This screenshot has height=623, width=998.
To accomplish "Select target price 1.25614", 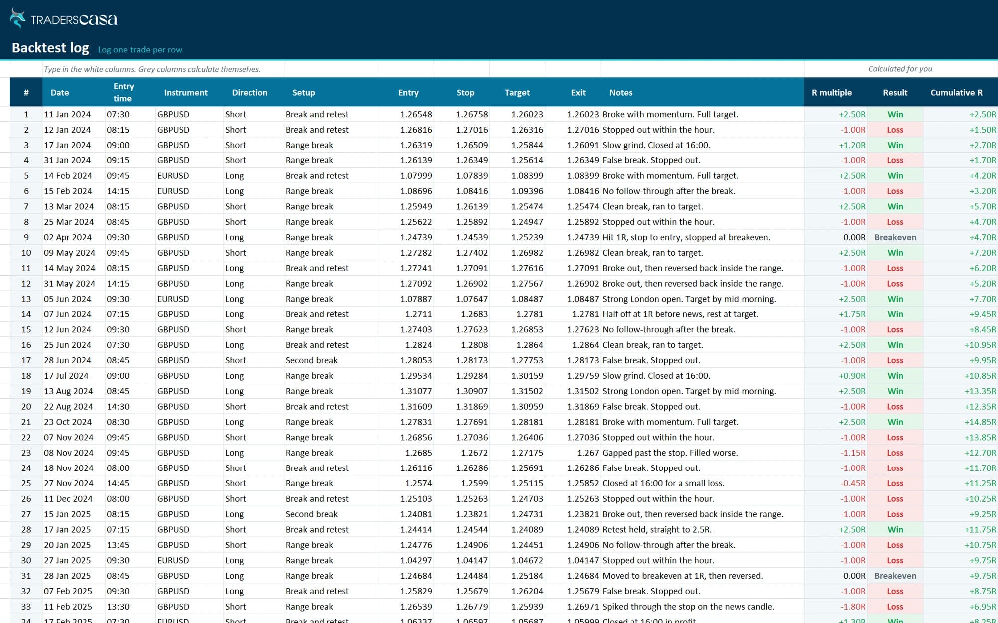I will pyautogui.click(x=517, y=160).
